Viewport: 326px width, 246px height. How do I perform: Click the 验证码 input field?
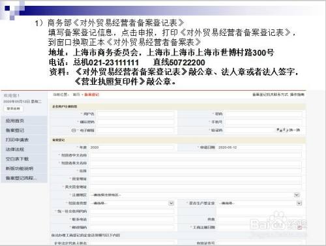pos(250,130)
